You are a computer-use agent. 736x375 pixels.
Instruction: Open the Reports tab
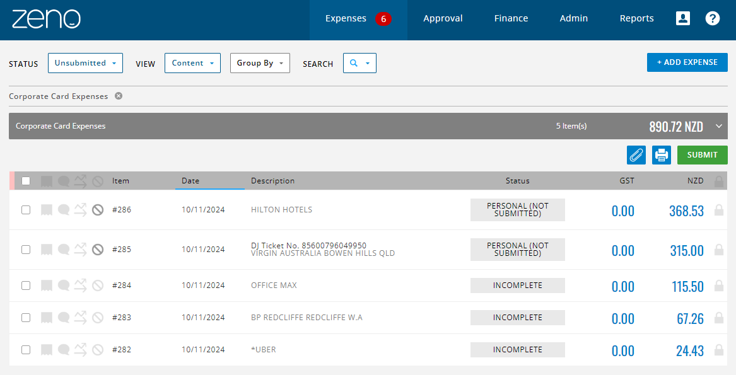pyautogui.click(x=636, y=18)
